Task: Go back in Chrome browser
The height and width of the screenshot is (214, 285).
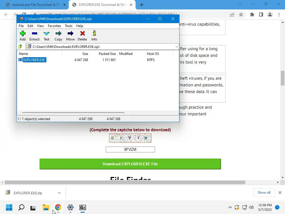Action: [x=6, y=14]
